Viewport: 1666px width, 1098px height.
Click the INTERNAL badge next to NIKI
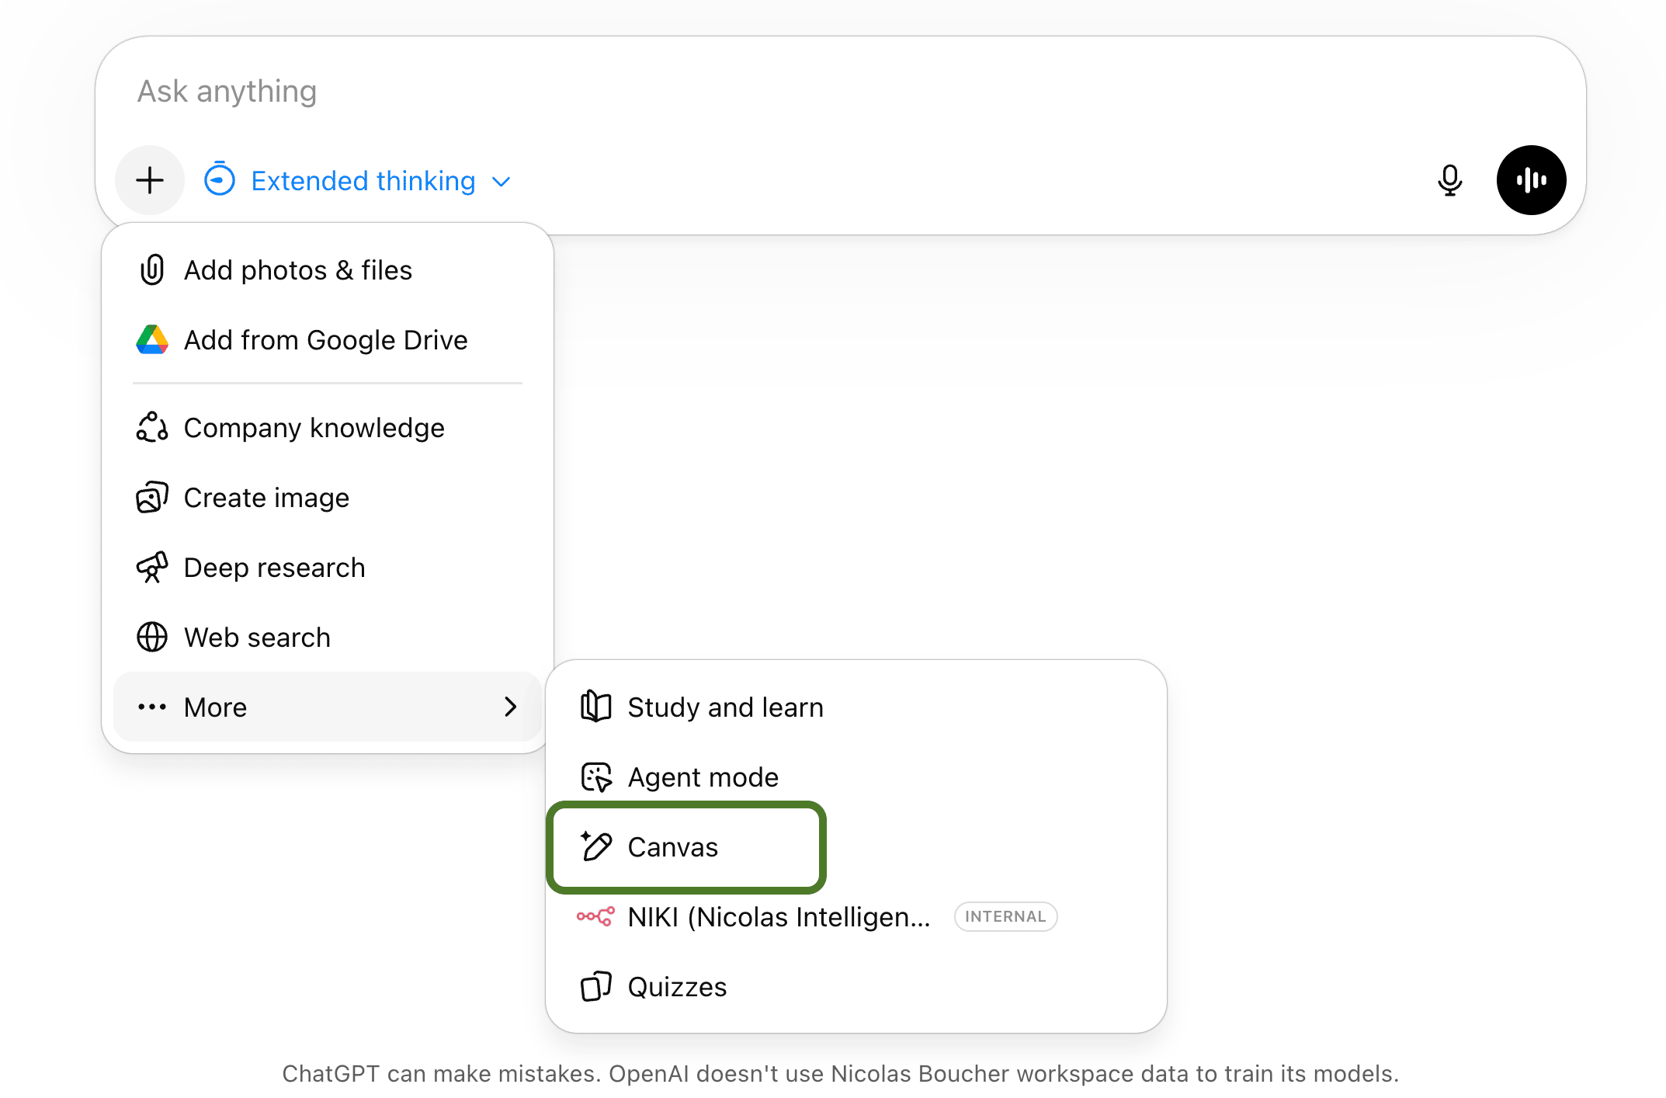[x=1005, y=916]
